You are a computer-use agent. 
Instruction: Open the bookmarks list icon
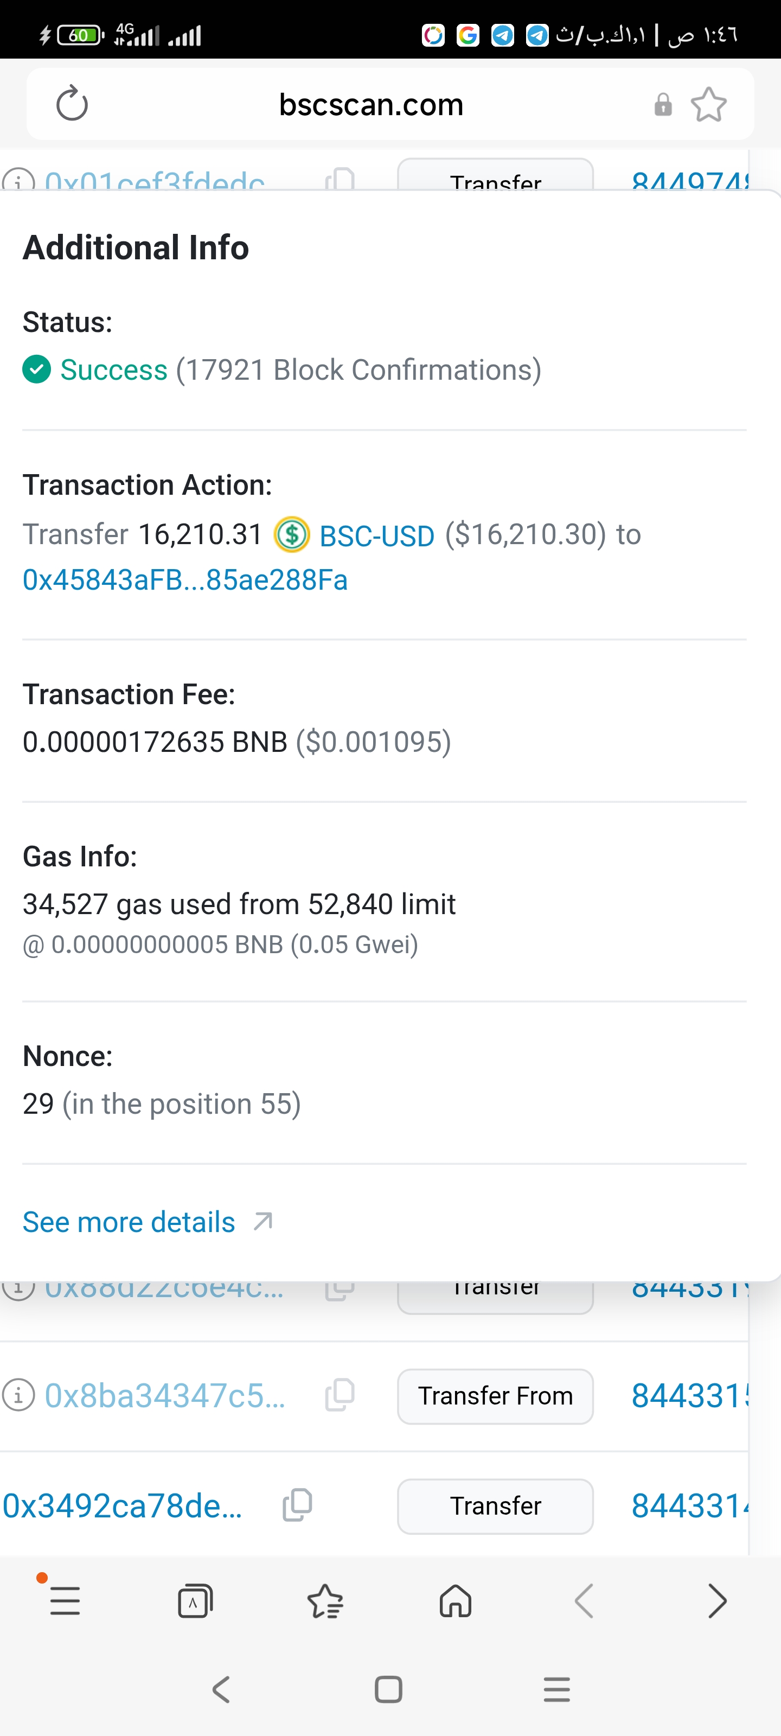click(x=325, y=1600)
